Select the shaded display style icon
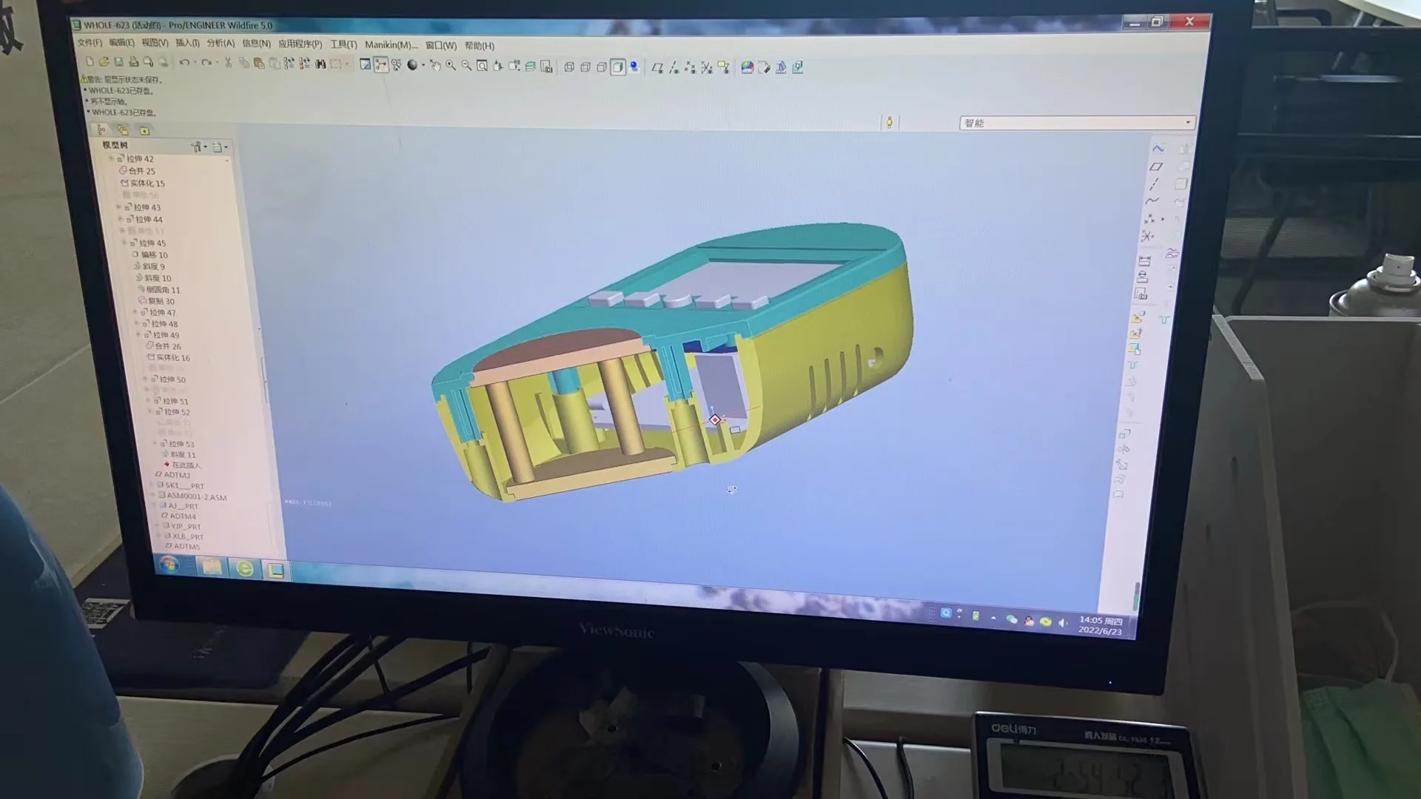The width and height of the screenshot is (1421, 799). (x=617, y=67)
